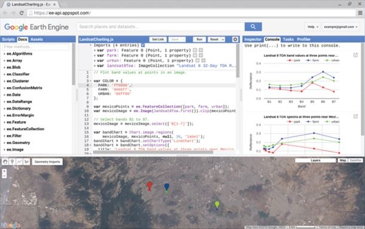The width and height of the screenshot is (365, 229).
Task: Select the Console tab
Action: 272,40
